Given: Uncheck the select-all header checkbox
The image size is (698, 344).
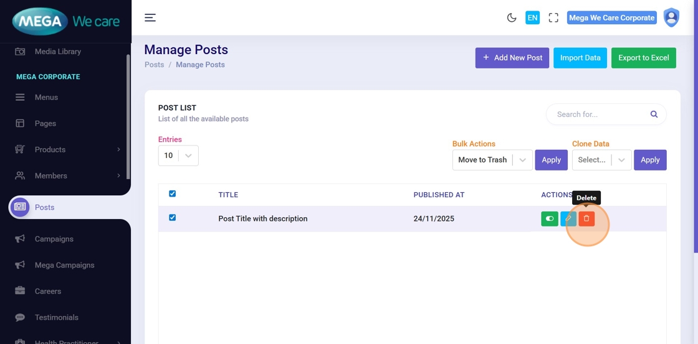Looking at the screenshot, I should click(173, 194).
